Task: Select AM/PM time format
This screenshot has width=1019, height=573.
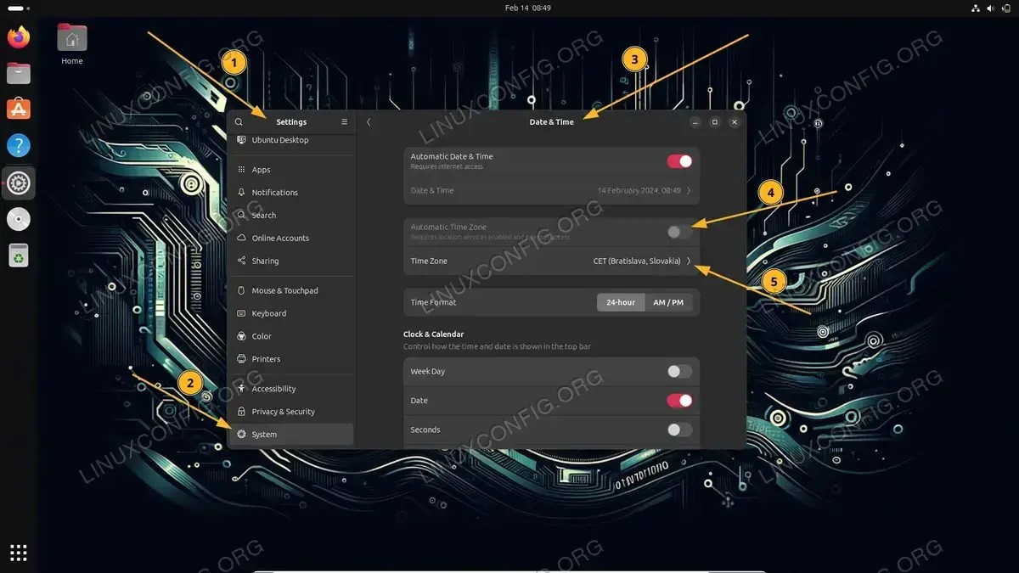Action: (x=669, y=302)
